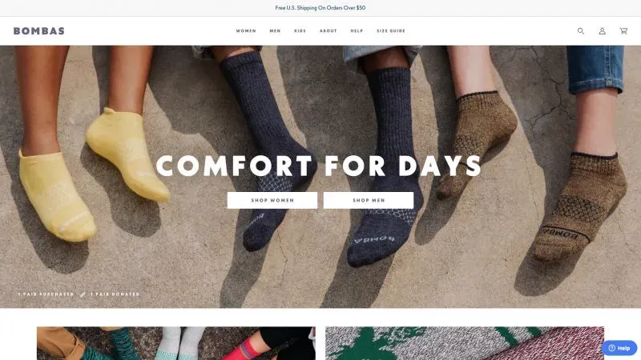Go to the Size Guide page
This screenshot has height=360, width=641.
[x=391, y=31]
